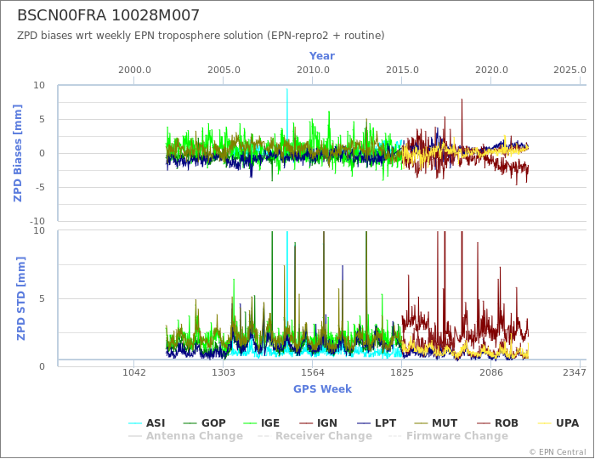Viewport: 595px width, 459px height.
Task: Click GPS week 1564 tick label
Action: click(312, 372)
